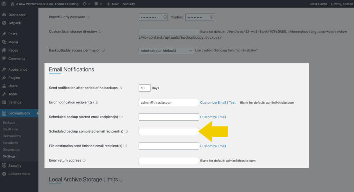This screenshot has height=192, width=354.
Task: Click the BackupBuddy icon in sidebar
Action: point(4,113)
